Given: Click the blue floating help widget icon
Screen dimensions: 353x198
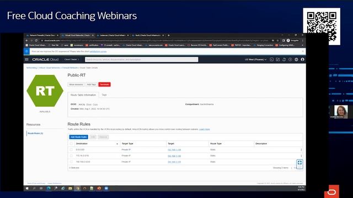Looking at the screenshot, I should pyautogui.click(x=299, y=164).
